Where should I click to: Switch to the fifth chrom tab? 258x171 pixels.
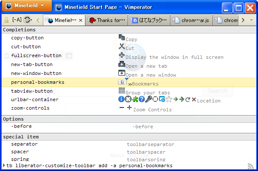[226, 20]
